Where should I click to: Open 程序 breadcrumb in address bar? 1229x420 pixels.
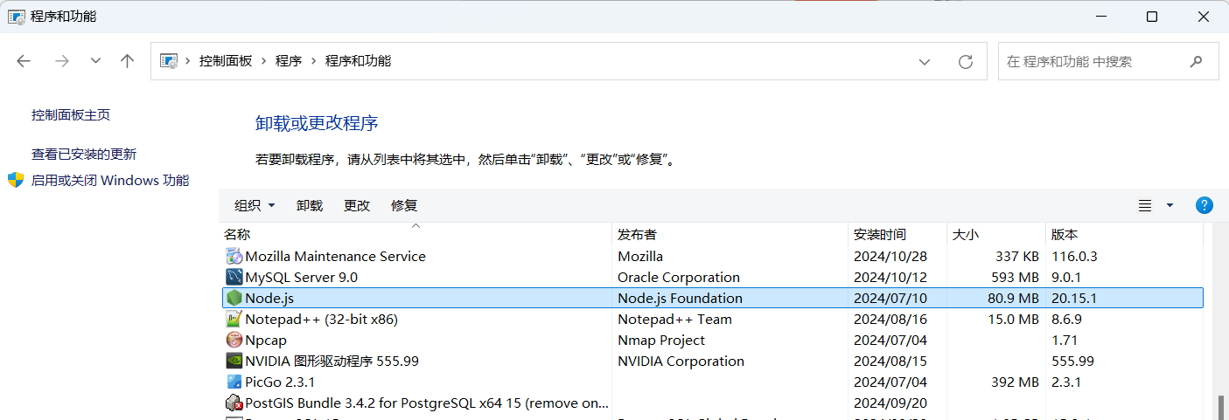click(289, 61)
